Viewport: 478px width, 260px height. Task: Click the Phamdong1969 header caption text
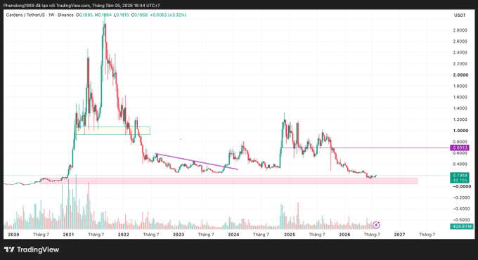[82, 6]
